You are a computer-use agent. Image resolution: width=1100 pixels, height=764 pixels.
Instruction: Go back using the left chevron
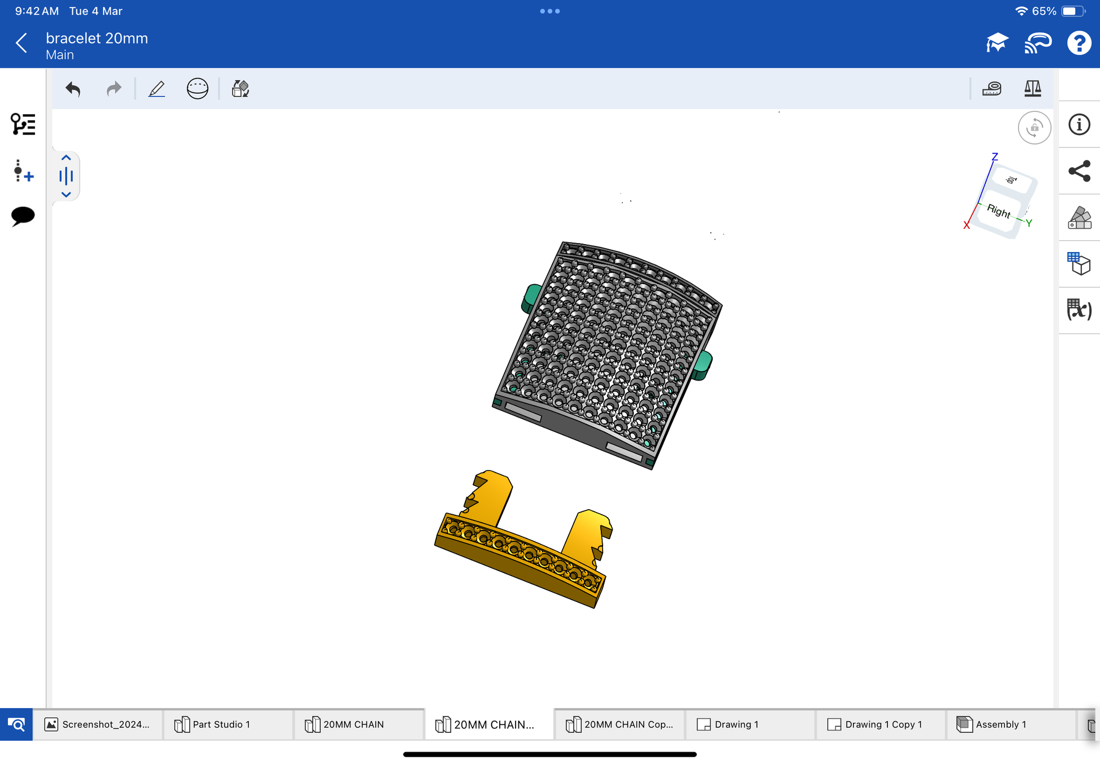pyautogui.click(x=21, y=43)
